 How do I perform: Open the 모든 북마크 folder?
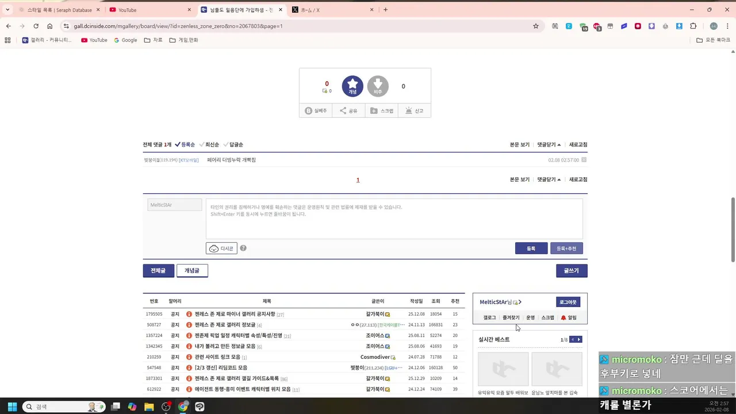[x=713, y=40]
